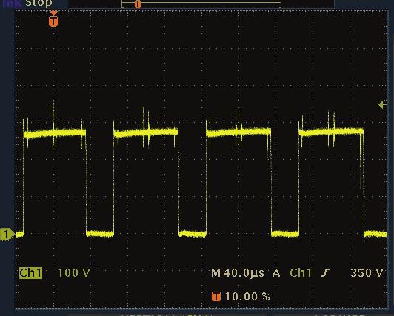Click the 100 V vertical scale readout
Viewport: 394px width, 316px height.
pos(73,273)
